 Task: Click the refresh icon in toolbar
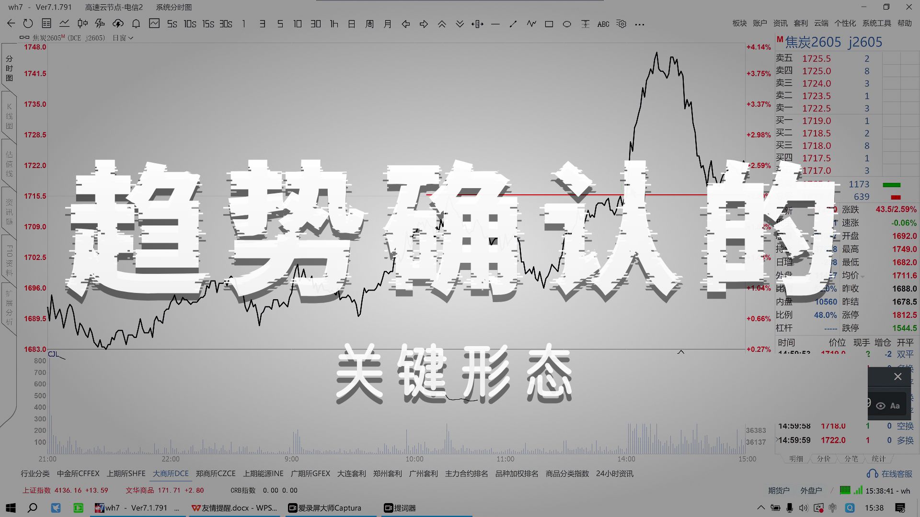coord(28,23)
